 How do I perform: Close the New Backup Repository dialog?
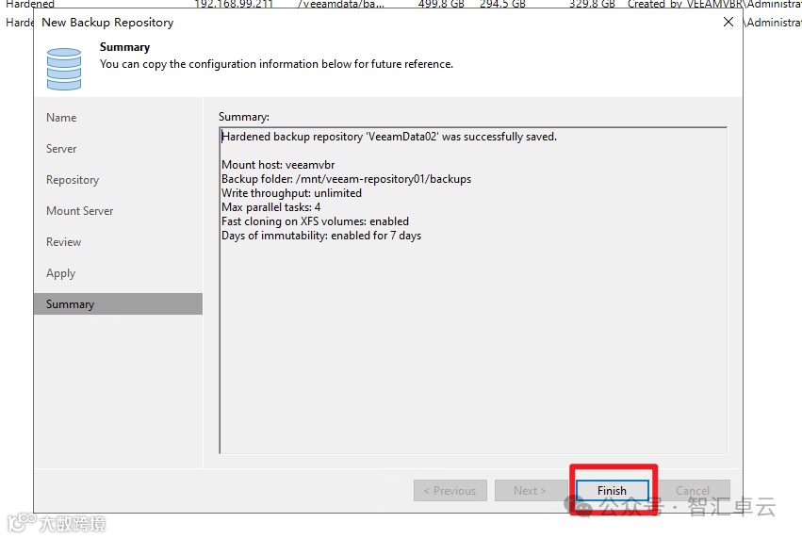tap(728, 22)
